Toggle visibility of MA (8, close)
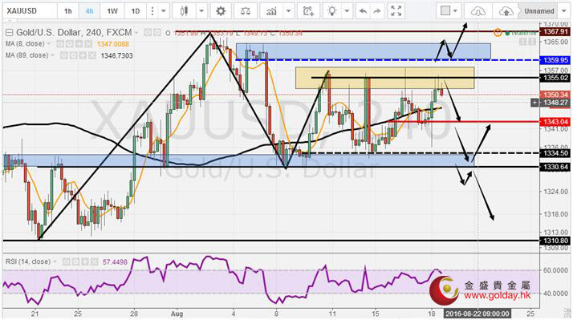This screenshot has height=320, width=573. [x=59, y=44]
